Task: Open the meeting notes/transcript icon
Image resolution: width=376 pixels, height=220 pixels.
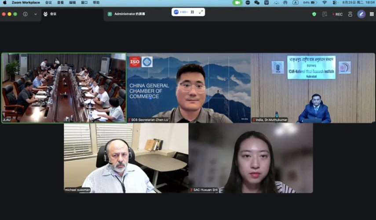Action: (325, 14)
